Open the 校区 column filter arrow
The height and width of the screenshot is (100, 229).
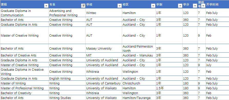point(153,6)
